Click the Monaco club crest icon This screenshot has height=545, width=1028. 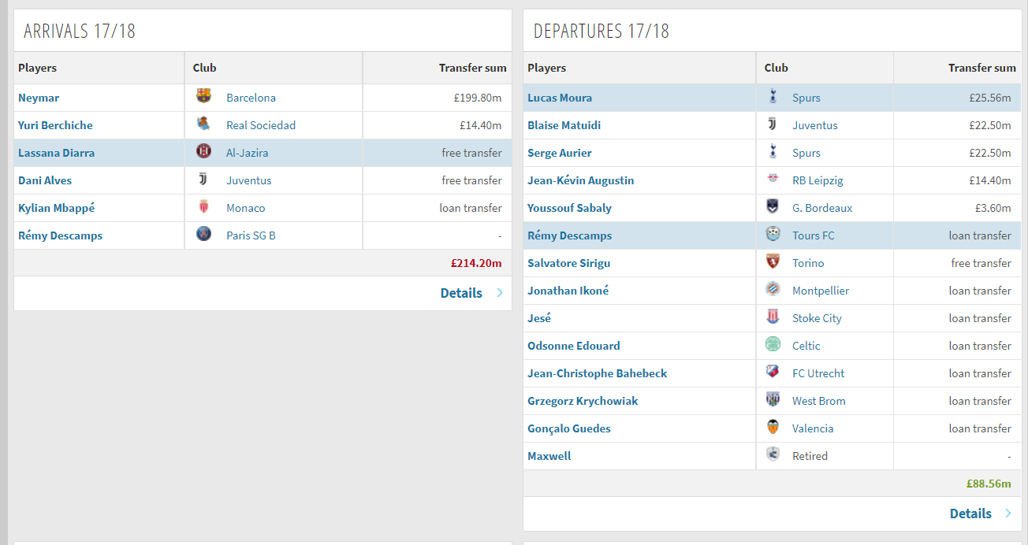pyautogui.click(x=203, y=206)
